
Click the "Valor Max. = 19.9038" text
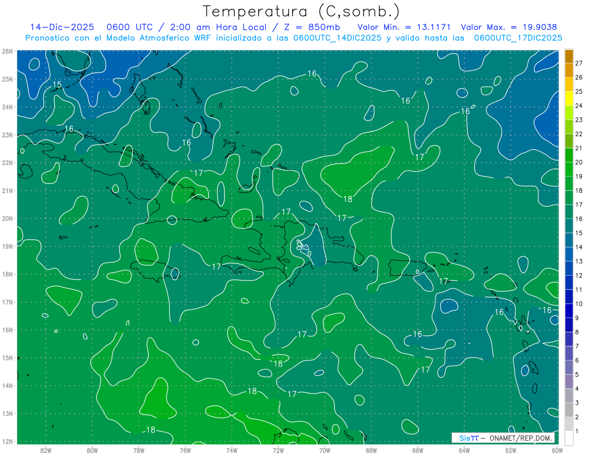tap(509, 27)
